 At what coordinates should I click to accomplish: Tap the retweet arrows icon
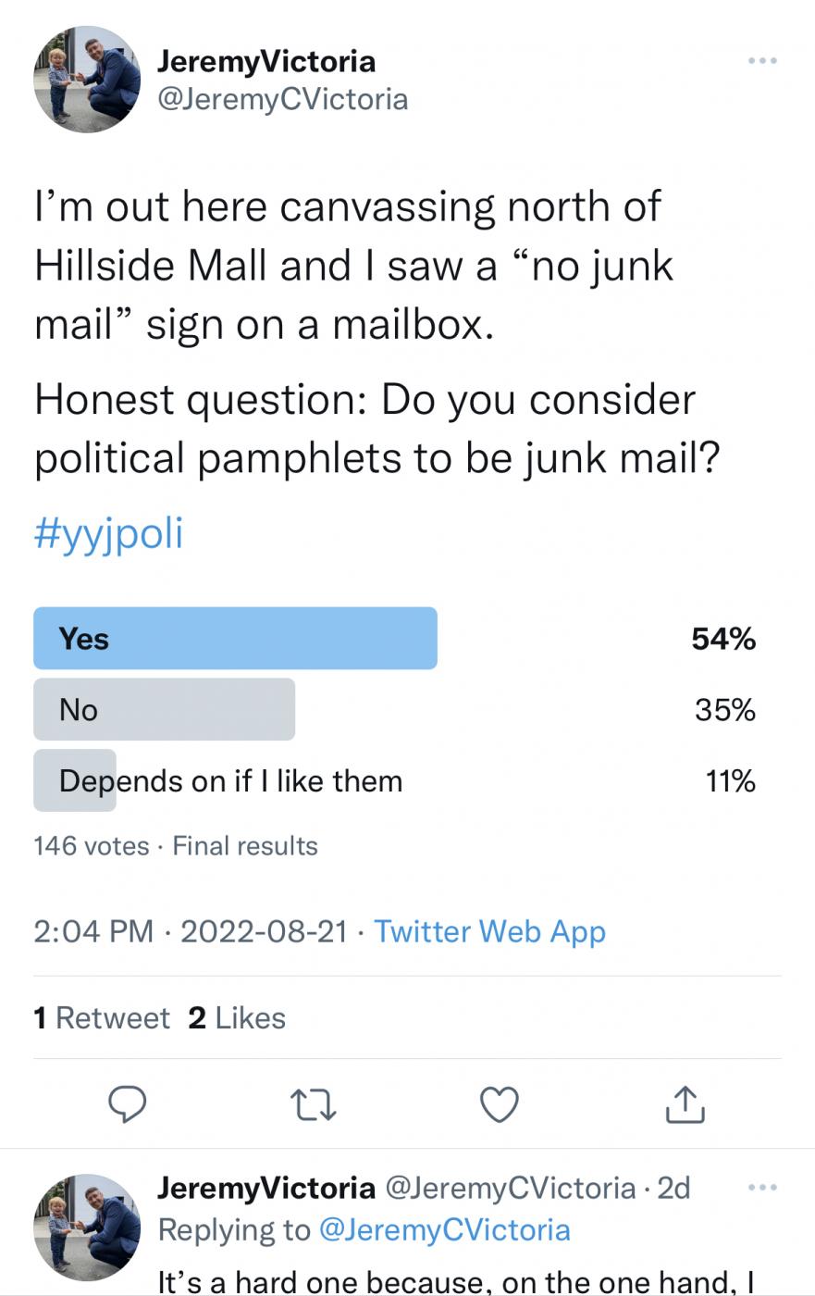click(x=313, y=1104)
